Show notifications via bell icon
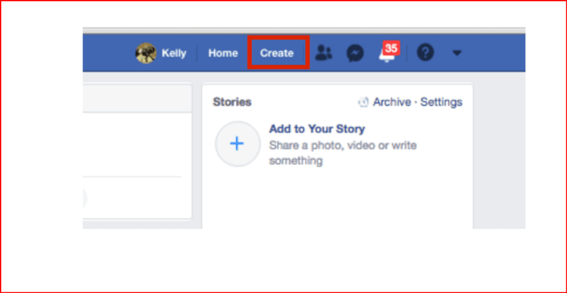Viewport: 567px width, 293px height. point(385,56)
